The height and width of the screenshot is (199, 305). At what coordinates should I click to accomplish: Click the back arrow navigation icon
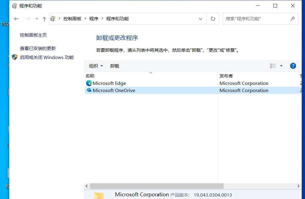point(16,19)
